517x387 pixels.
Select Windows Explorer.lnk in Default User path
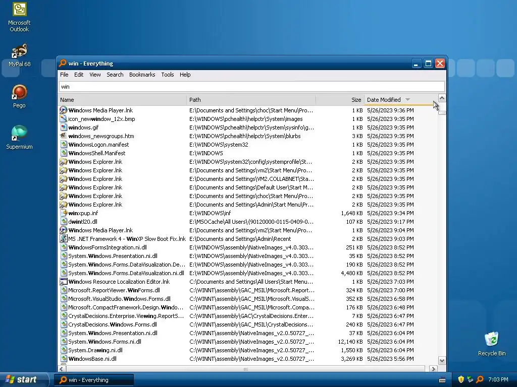click(247, 187)
